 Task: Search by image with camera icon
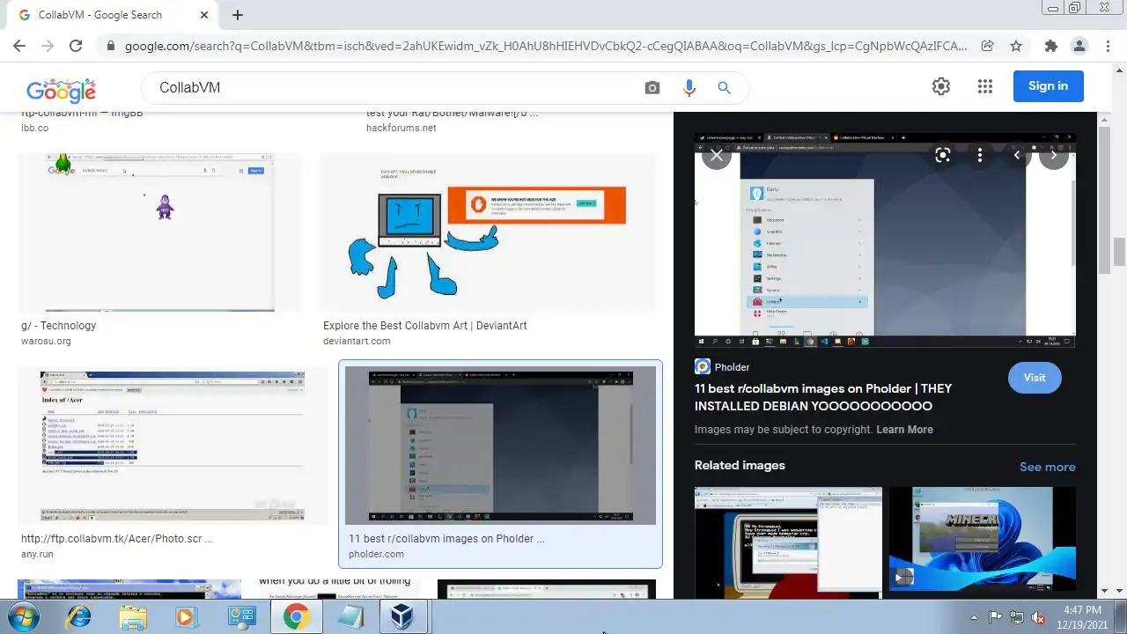point(652,87)
